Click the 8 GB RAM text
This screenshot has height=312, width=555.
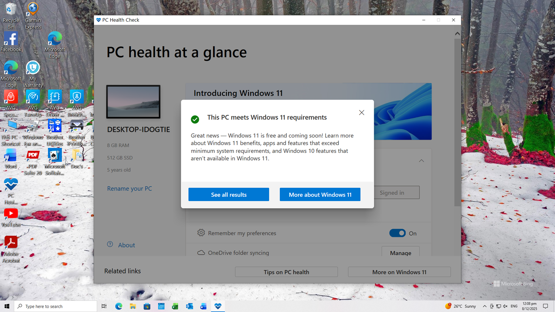118,145
